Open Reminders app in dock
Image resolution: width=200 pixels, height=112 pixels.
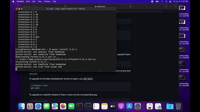tap(96, 106)
